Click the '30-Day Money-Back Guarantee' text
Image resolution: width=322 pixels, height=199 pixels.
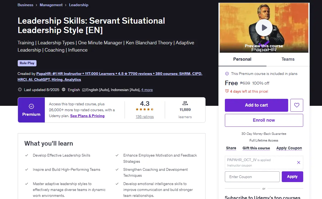264,133
